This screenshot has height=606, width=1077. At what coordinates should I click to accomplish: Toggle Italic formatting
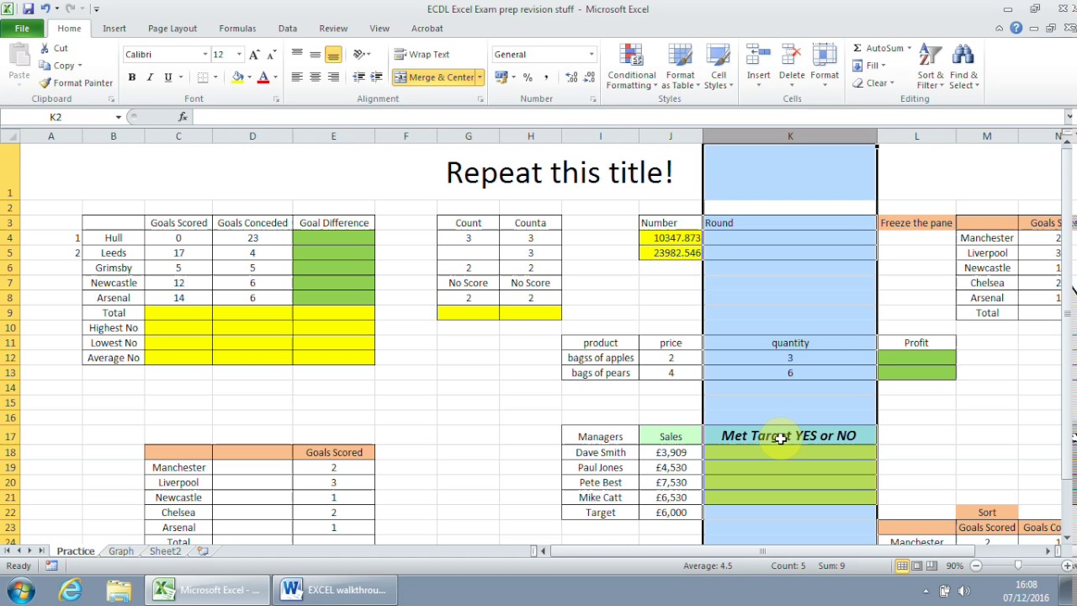[x=150, y=77]
